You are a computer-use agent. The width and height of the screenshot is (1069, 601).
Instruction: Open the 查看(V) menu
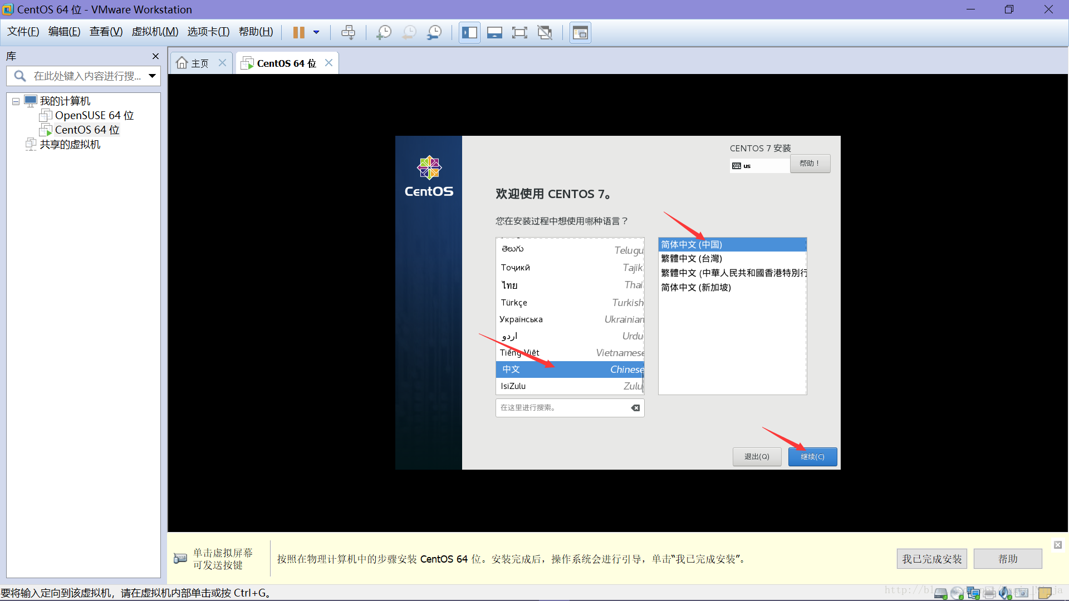click(x=106, y=32)
